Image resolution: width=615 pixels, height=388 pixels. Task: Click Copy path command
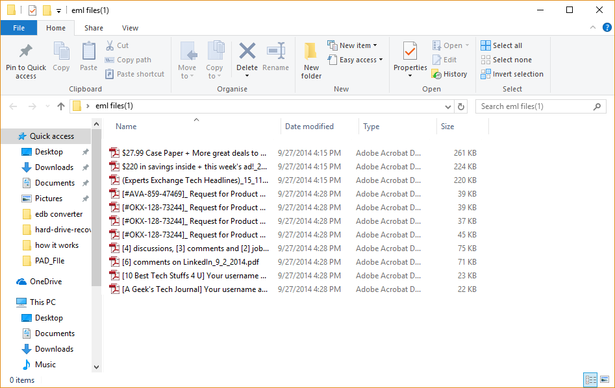(128, 60)
